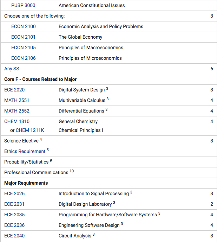Open ECON 2105 Principles of Macroeconomics link
The height and width of the screenshot is (242, 217).
[24, 47]
